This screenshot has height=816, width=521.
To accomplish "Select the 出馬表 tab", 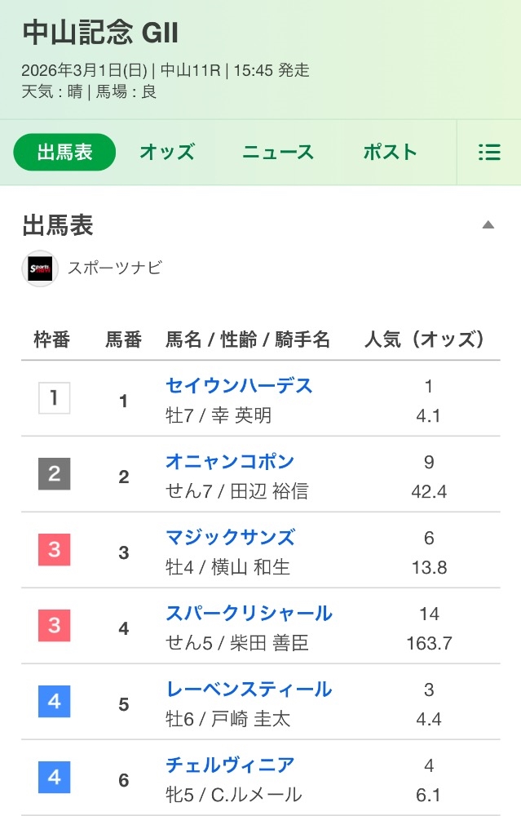I will pos(65,153).
